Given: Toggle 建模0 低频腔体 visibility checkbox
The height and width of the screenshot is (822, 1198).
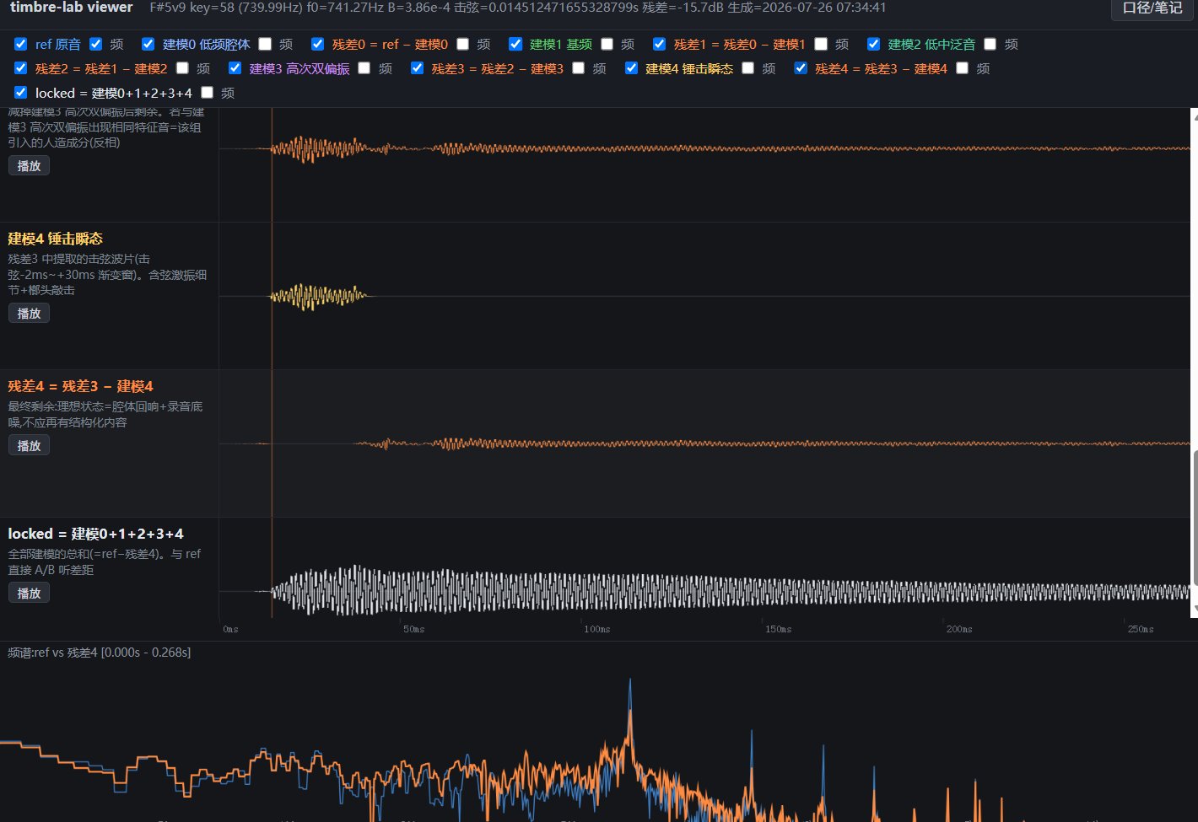Looking at the screenshot, I should point(148,44).
